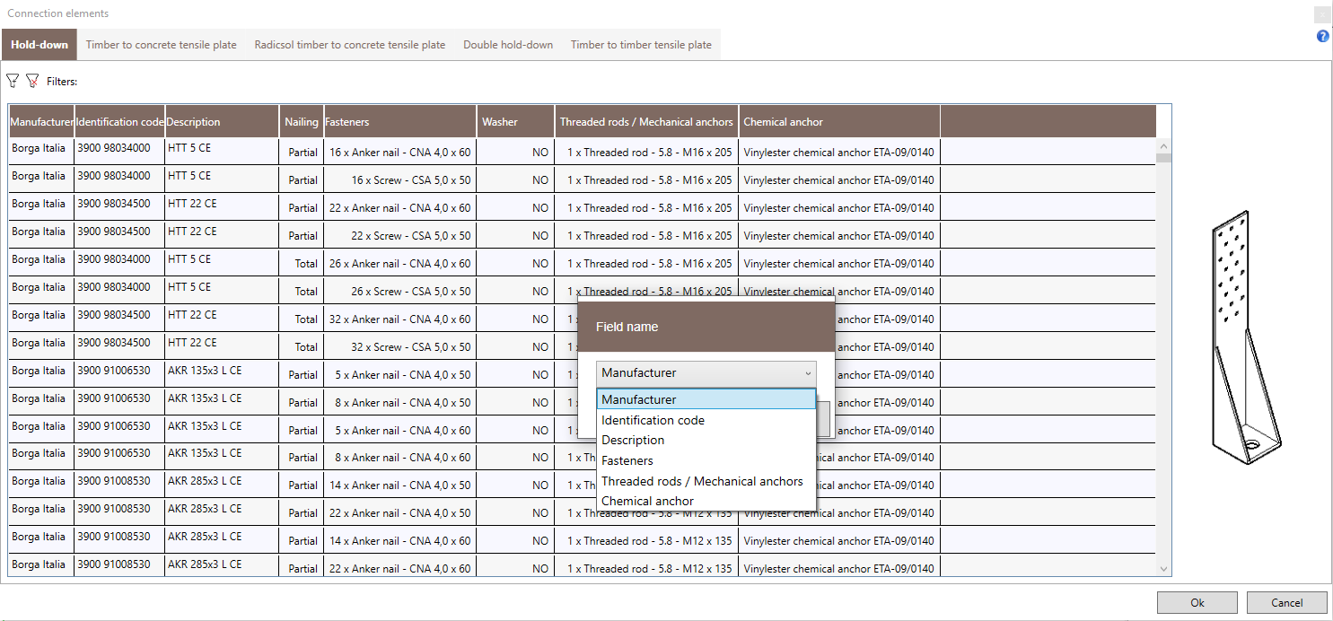Select the cell '22 x Anker nail - CNA 4,0 x 50'

400,512
